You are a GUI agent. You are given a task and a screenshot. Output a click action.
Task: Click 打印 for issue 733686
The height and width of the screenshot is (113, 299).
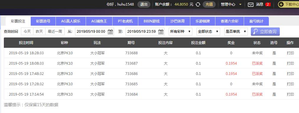290,73
